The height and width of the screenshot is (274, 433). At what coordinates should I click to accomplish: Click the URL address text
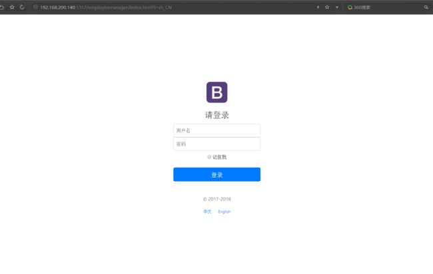click(106, 7)
